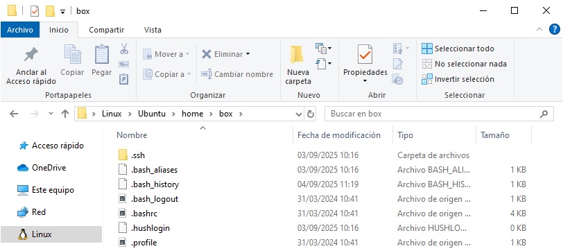
Task: Click the Pegar clipboard icon
Action: (102, 54)
